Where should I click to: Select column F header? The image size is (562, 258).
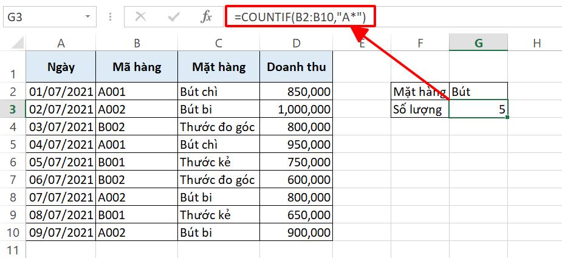point(420,43)
